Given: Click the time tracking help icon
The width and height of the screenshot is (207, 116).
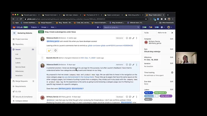Looking at the screenshot, I should pyautogui.click(x=172, y=72).
